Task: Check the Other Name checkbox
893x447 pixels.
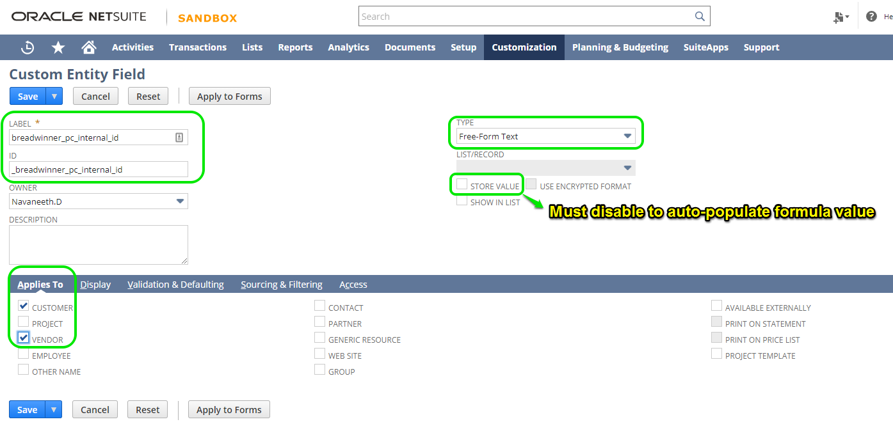Action: click(x=23, y=370)
